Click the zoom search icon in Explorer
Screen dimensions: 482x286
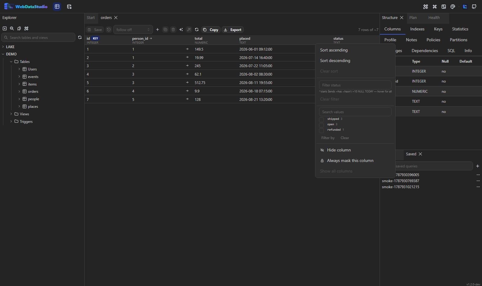click(12, 29)
